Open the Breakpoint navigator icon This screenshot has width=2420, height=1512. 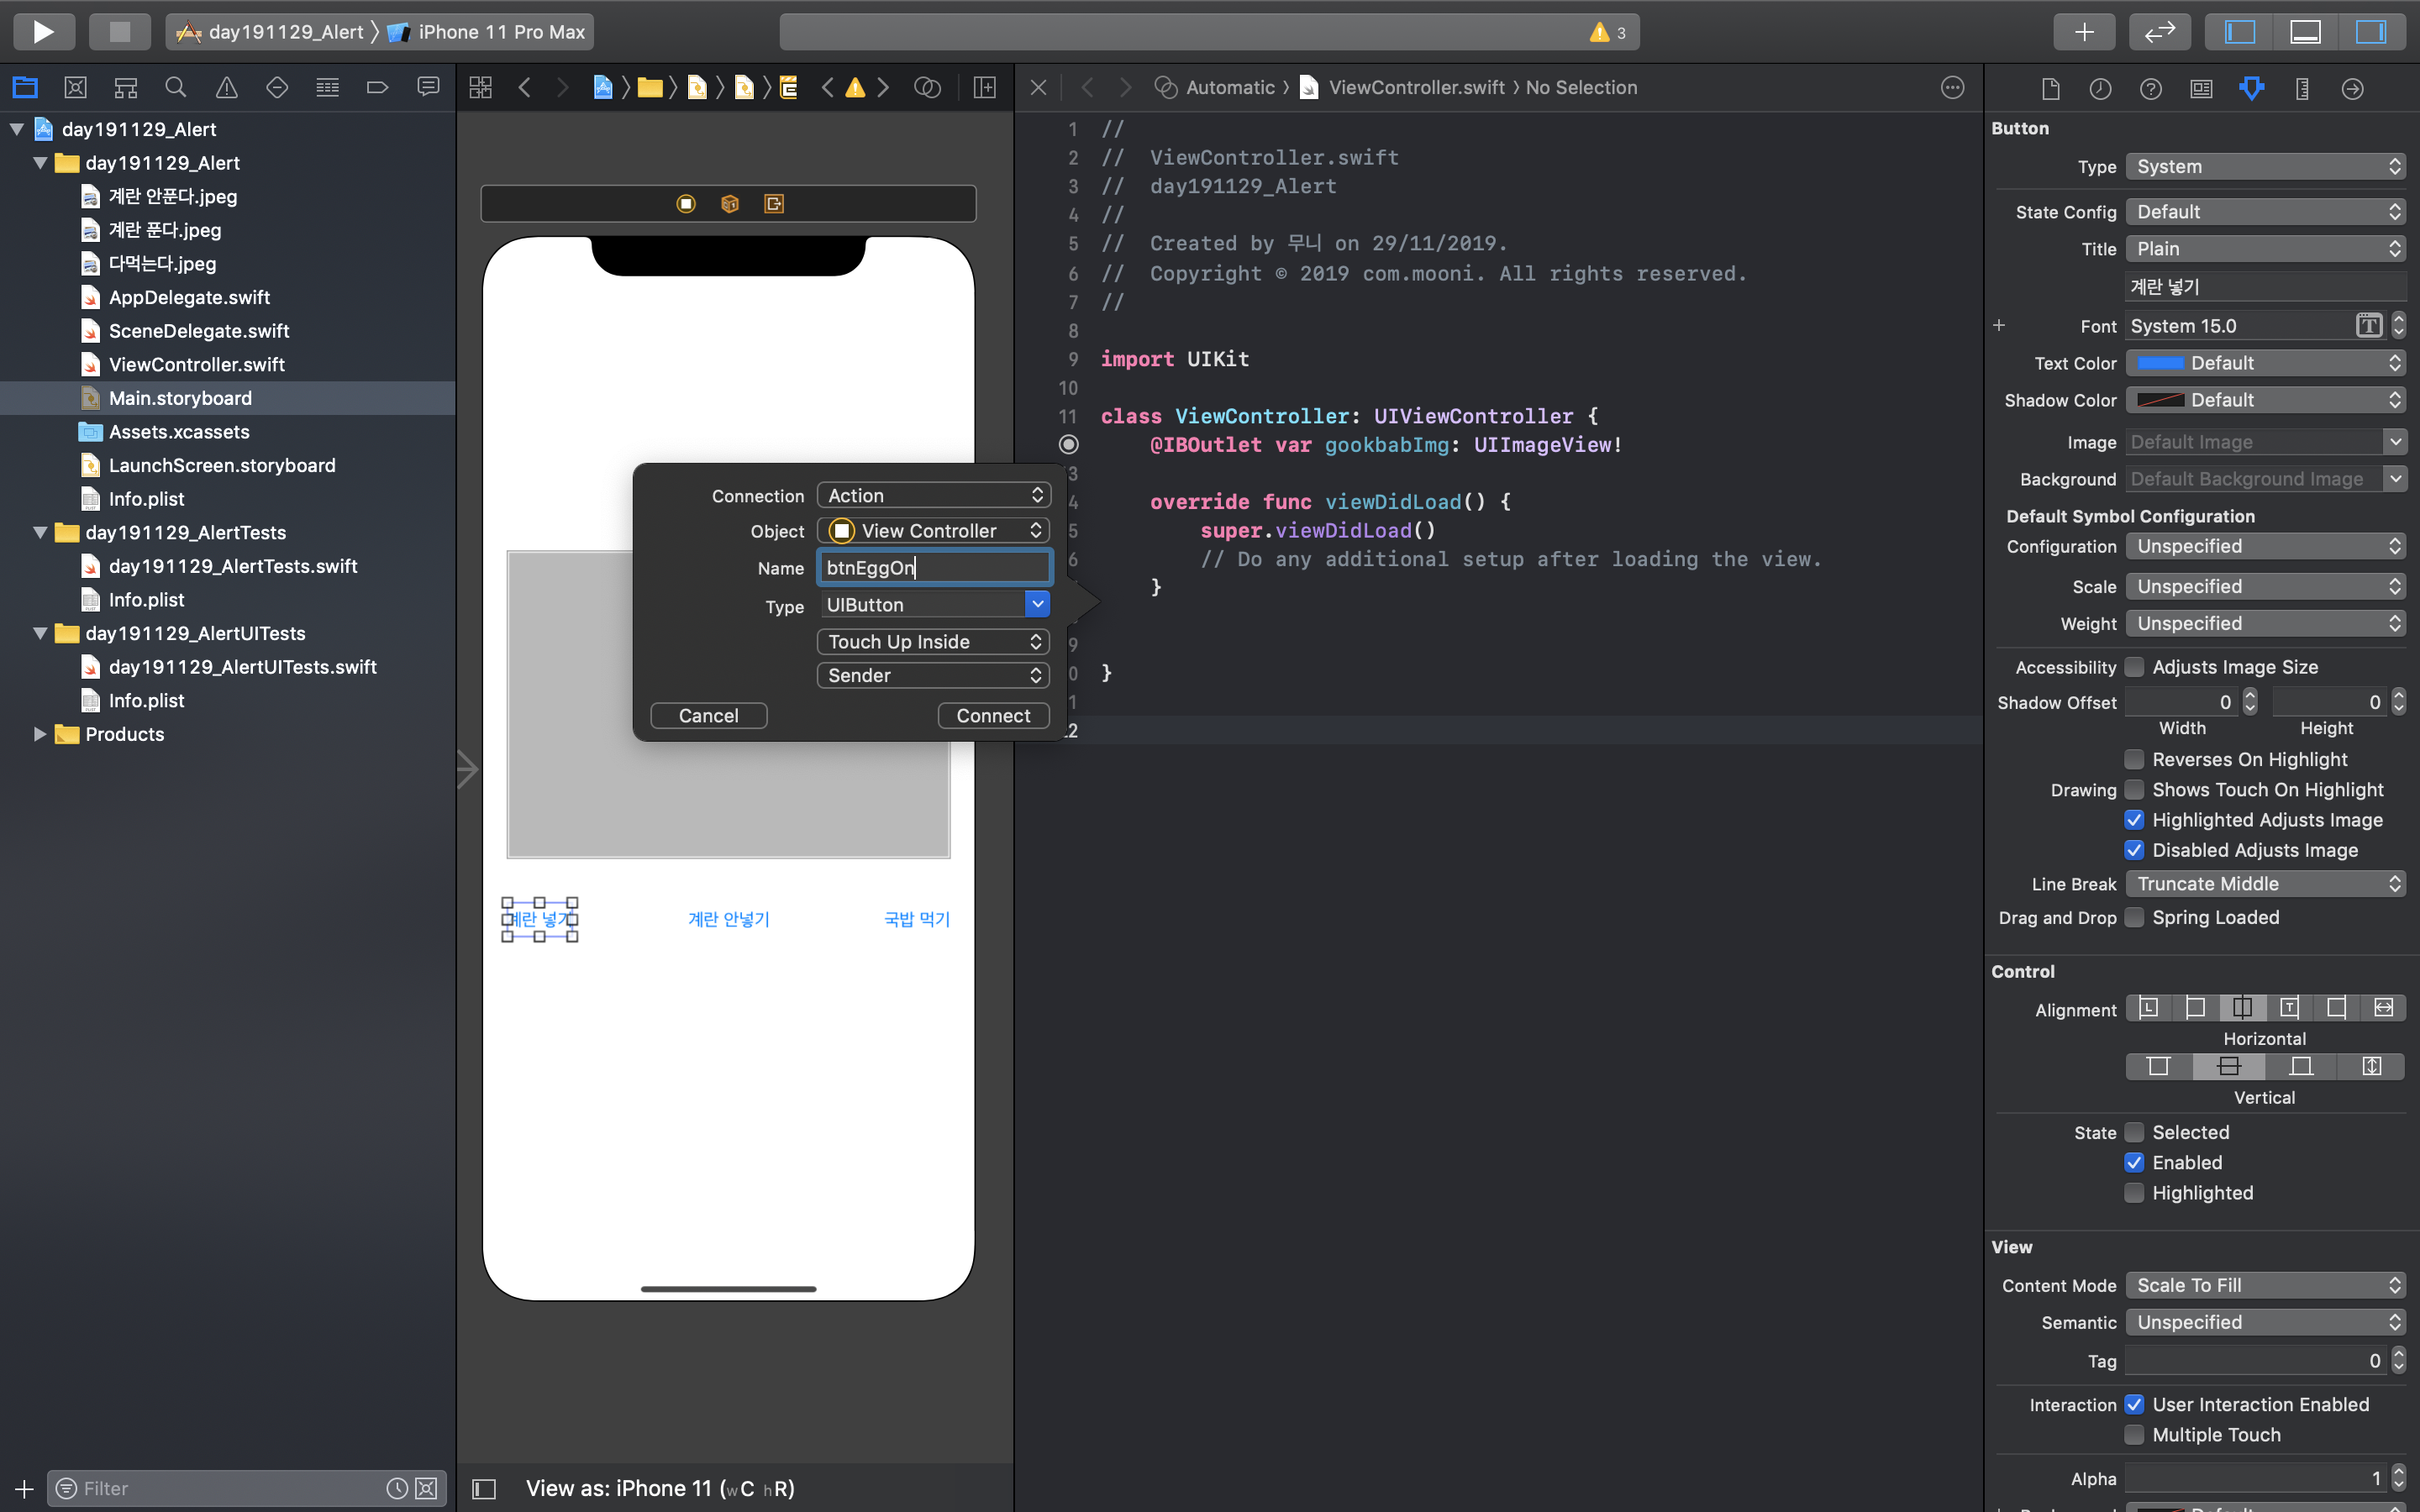coord(377,88)
